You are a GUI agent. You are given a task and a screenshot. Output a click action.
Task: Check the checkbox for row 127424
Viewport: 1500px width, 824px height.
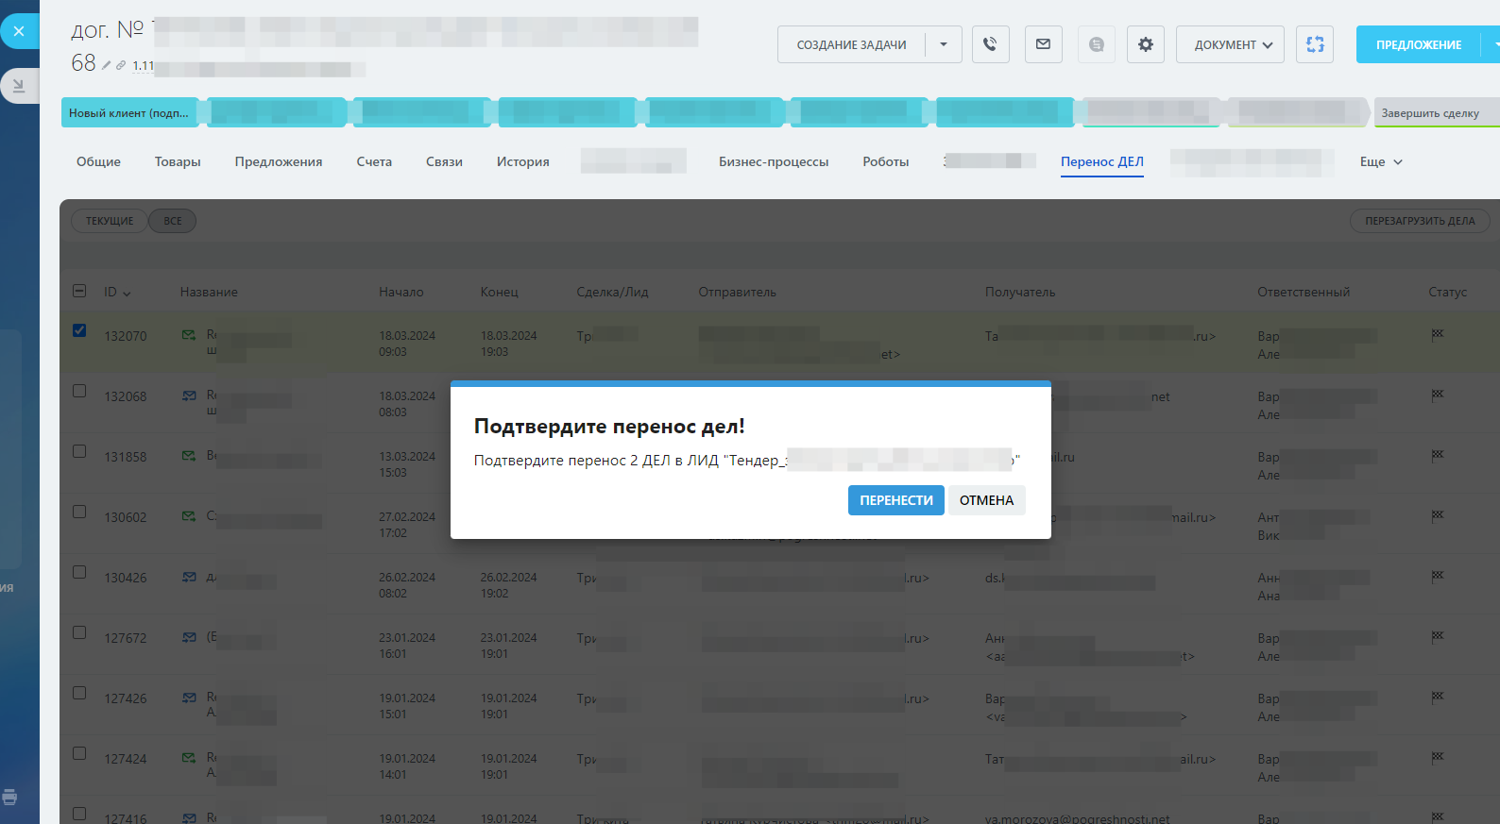[x=79, y=753]
